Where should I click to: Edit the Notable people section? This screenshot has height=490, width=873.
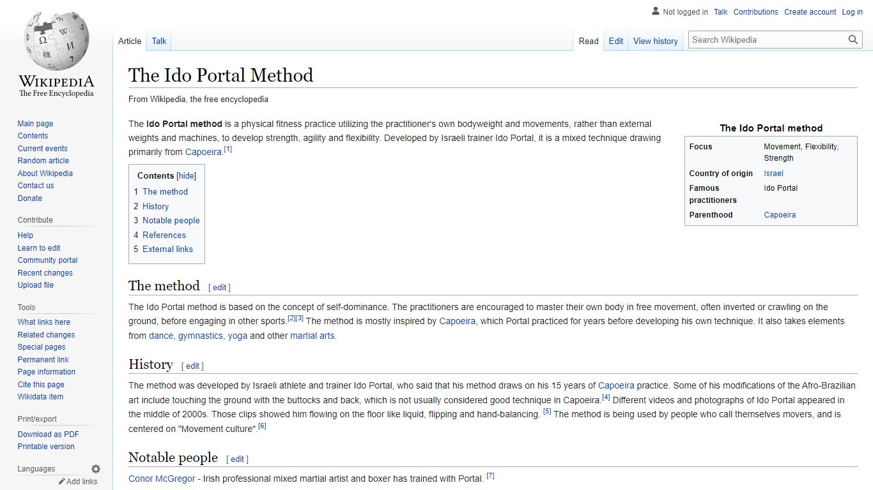pyautogui.click(x=237, y=459)
